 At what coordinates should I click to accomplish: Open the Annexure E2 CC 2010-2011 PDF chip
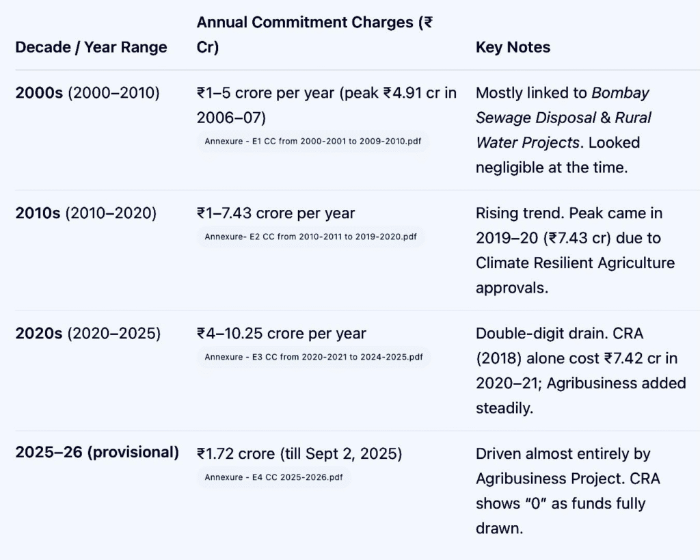[310, 237]
